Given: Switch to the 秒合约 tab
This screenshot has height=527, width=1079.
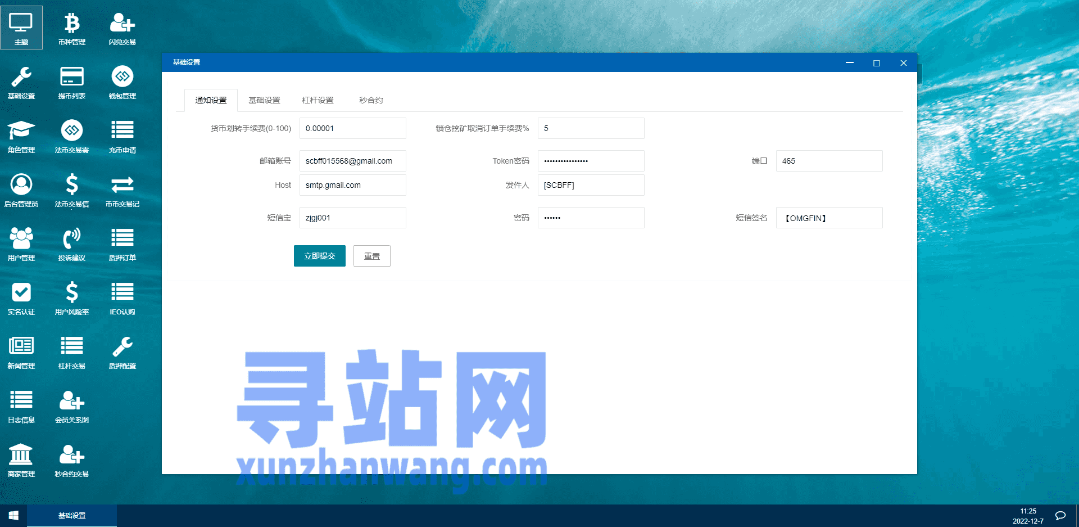Looking at the screenshot, I should [371, 100].
